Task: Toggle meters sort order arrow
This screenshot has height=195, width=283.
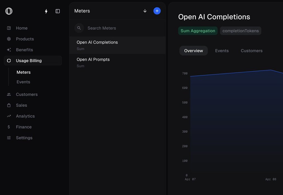Action: [x=145, y=11]
